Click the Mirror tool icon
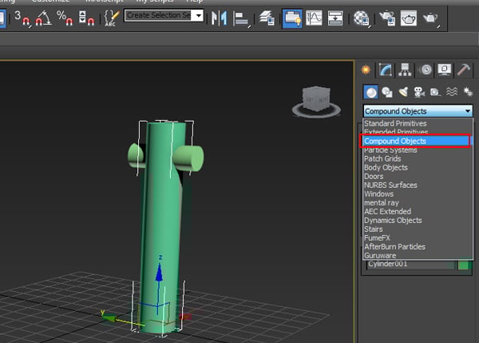Image resolution: width=479 pixels, height=343 pixels. pyautogui.click(x=219, y=18)
